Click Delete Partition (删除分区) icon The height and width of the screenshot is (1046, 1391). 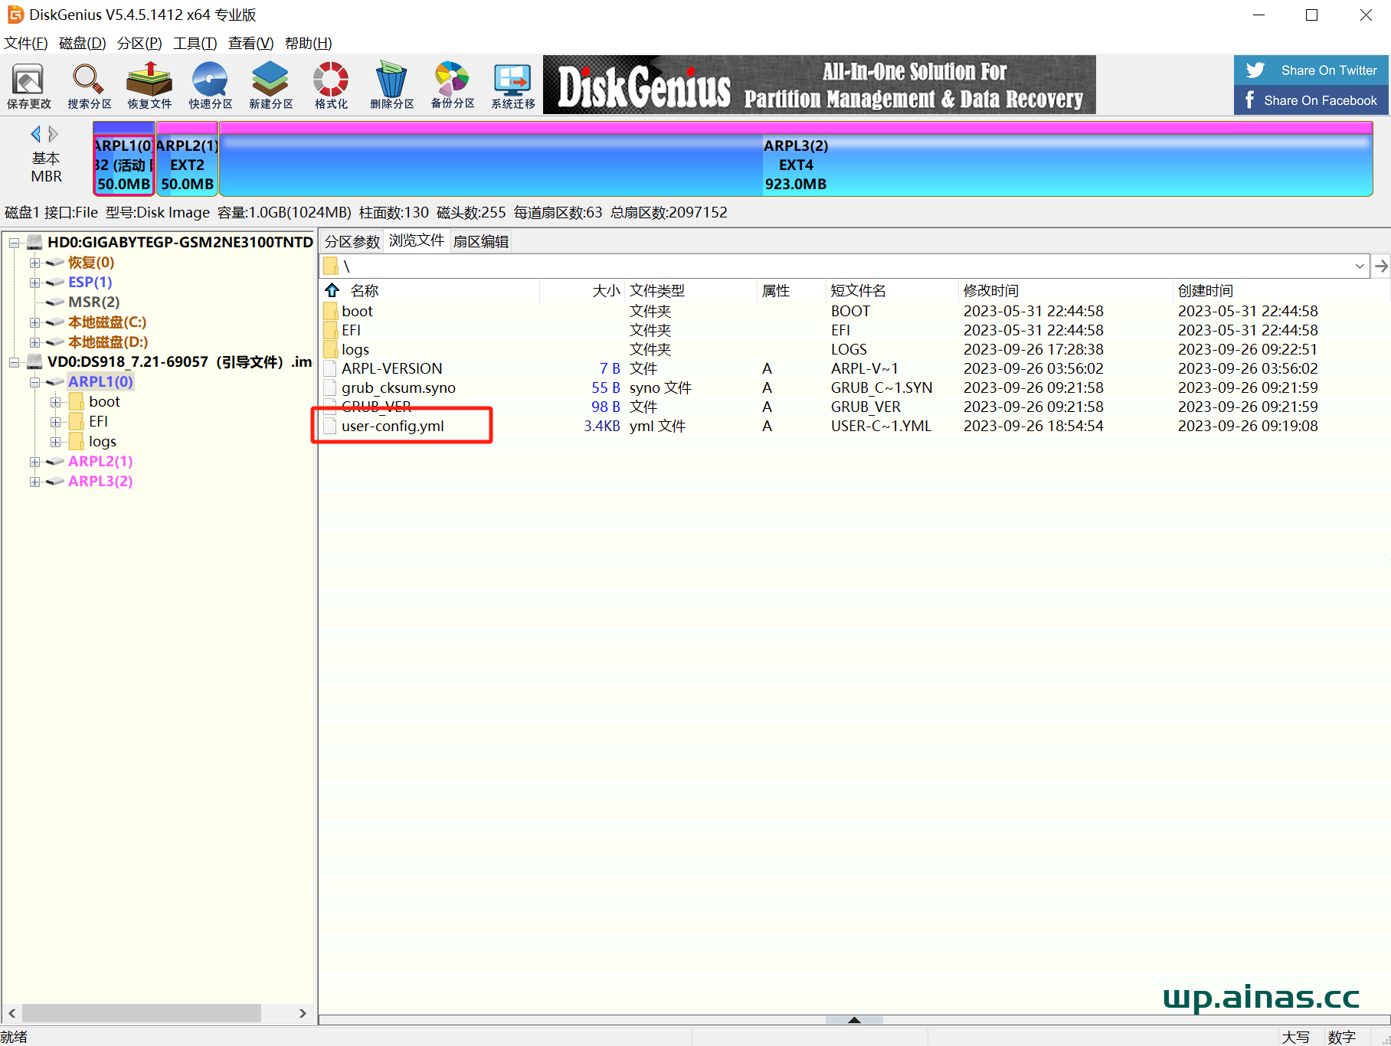pyautogui.click(x=391, y=85)
